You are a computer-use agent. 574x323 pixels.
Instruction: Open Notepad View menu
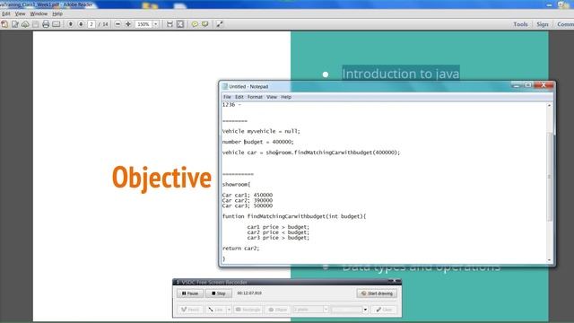(x=272, y=97)
